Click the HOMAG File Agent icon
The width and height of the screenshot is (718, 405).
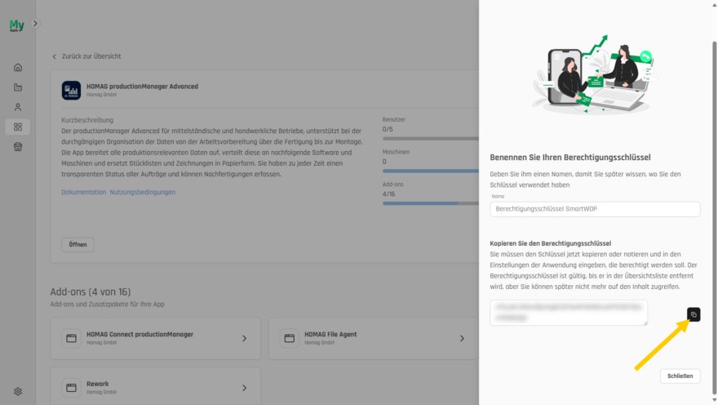(289, 338)
